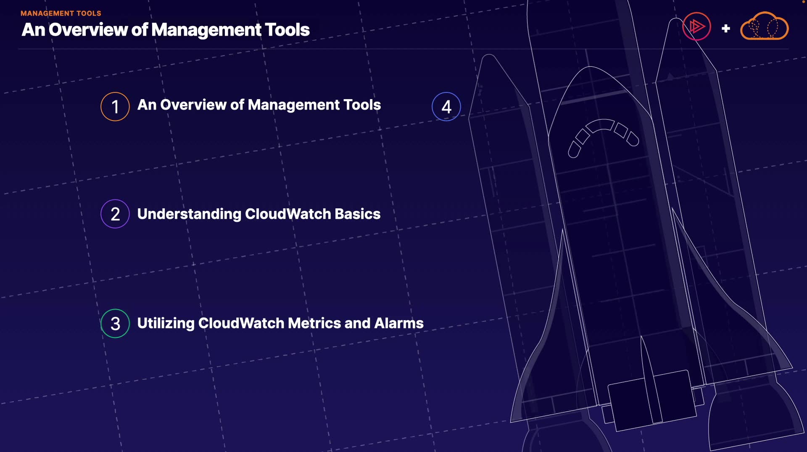Click 'Understanding CloudWatch Basics' text
The width and height of the screenshot is (807, 452).
259,214
